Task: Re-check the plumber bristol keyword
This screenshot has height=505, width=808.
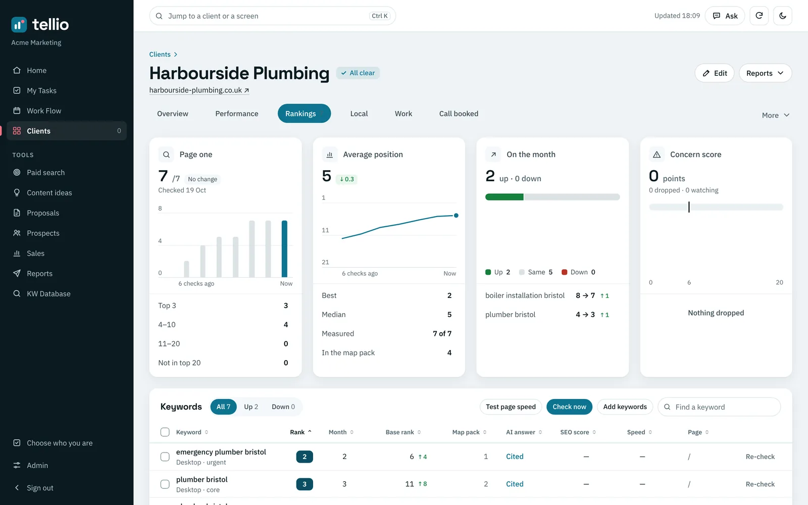Action: 760,484
